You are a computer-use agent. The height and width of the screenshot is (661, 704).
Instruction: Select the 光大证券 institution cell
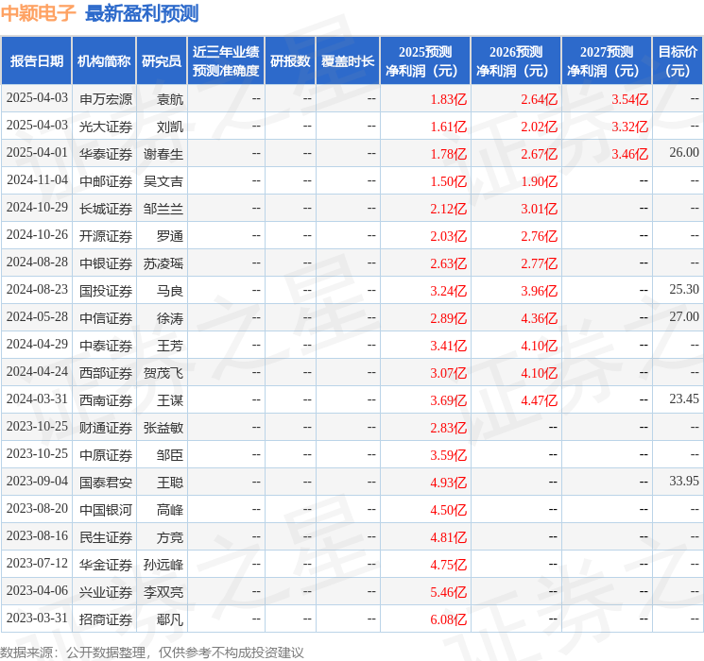pos(106,127)
